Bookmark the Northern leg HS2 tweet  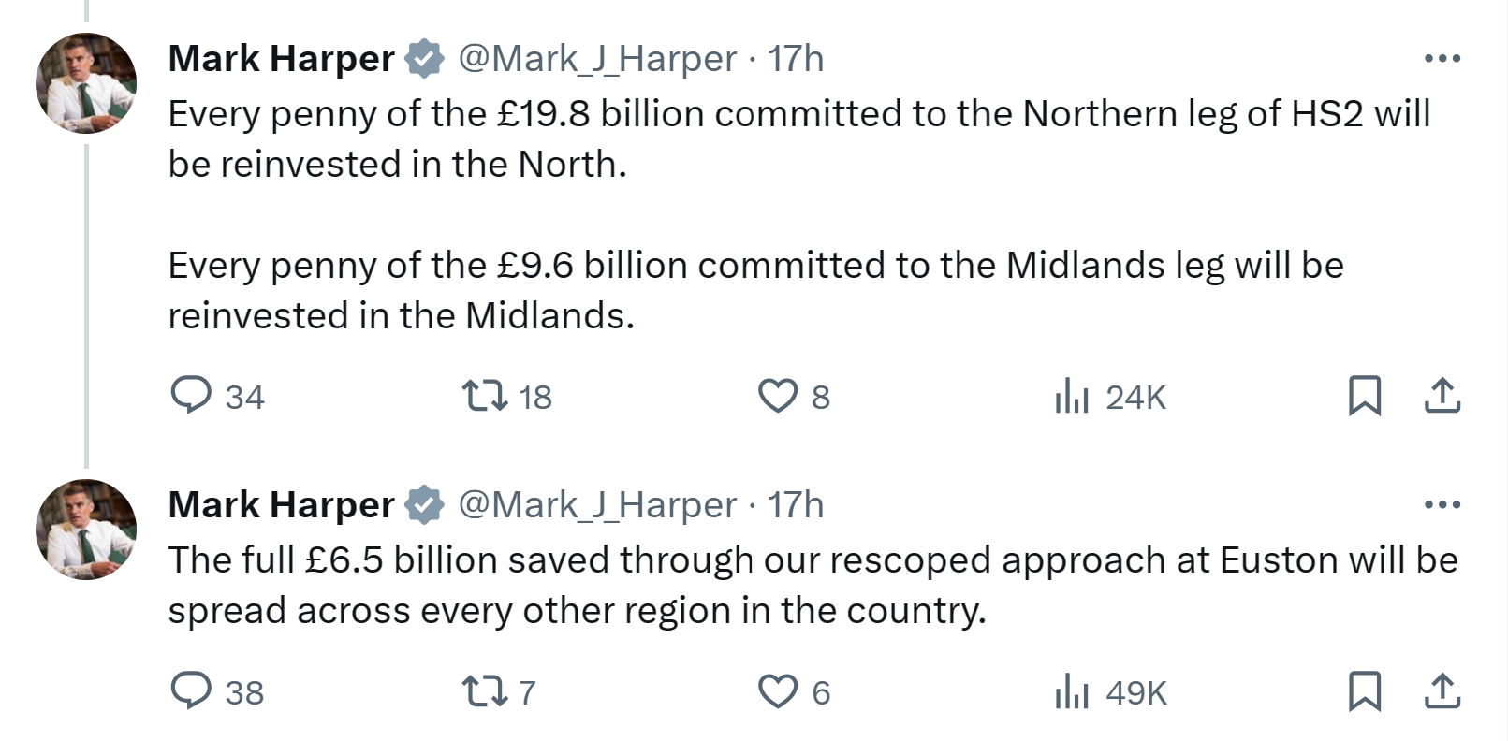(x=1364, y=395)
